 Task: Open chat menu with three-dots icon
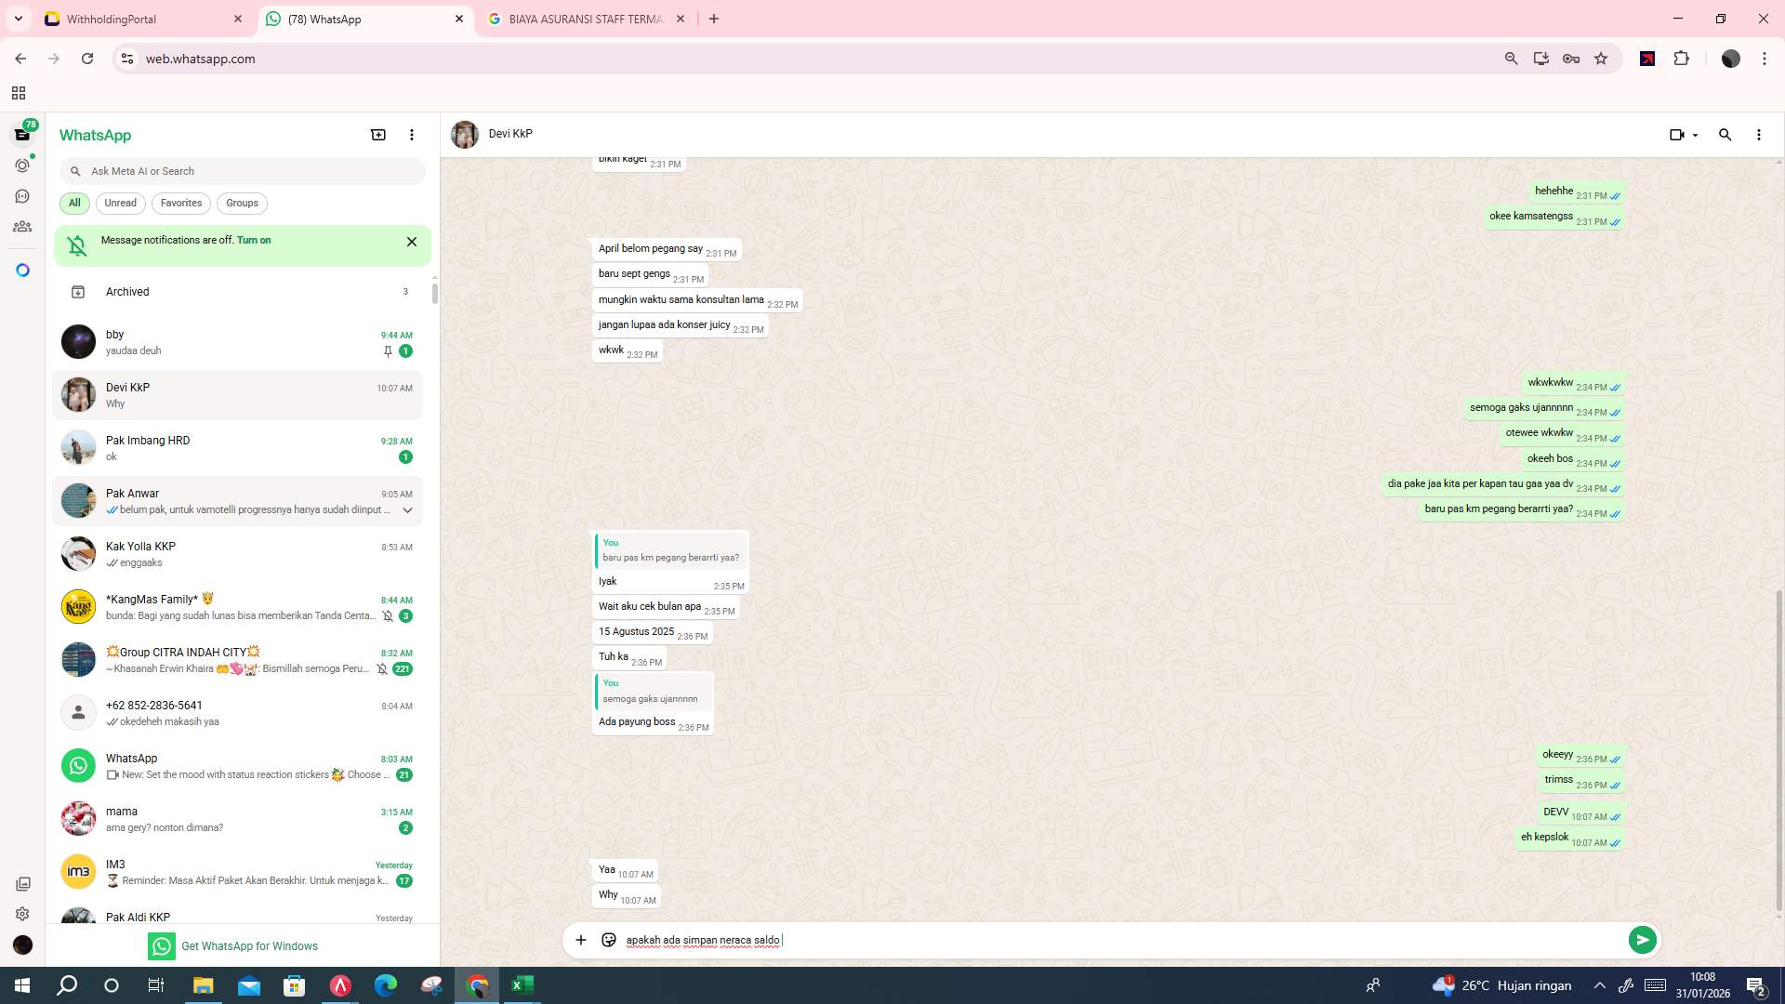[x=1758, y=134]
